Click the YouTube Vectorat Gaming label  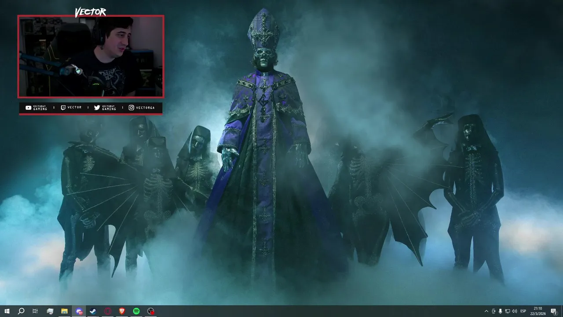(37, 107)
